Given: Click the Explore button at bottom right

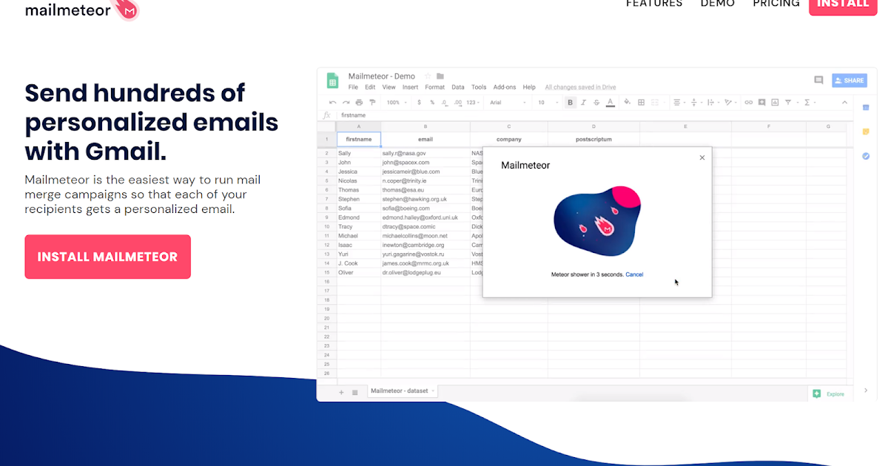Looking at the screenshot, I should click(x=828, y=394).
